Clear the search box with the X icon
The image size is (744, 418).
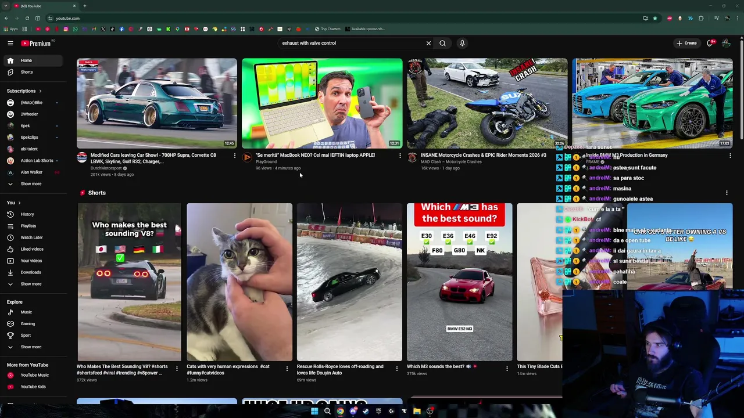coord(428,43)
